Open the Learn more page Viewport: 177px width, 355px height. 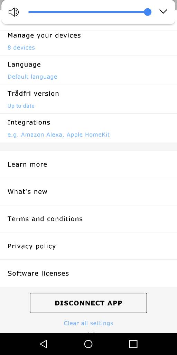[x=88, y=164]
